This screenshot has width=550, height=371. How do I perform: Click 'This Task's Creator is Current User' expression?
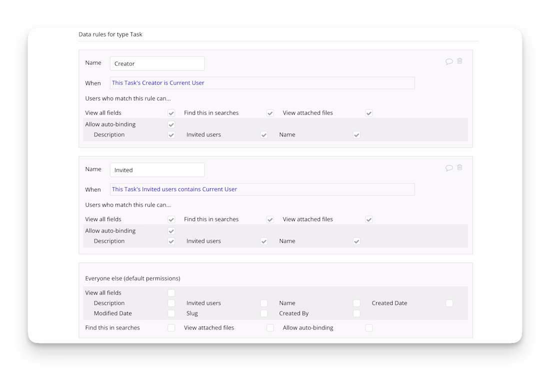[x=158, y=83]
